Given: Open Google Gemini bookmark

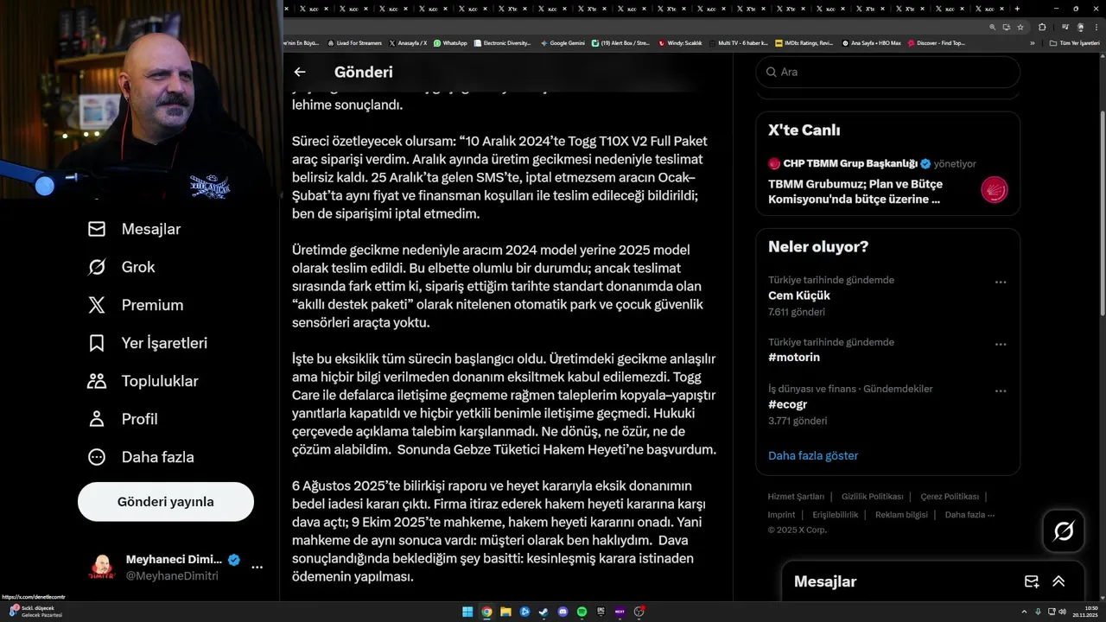Looking at the screenshot, I should click(x=563, y=42).
